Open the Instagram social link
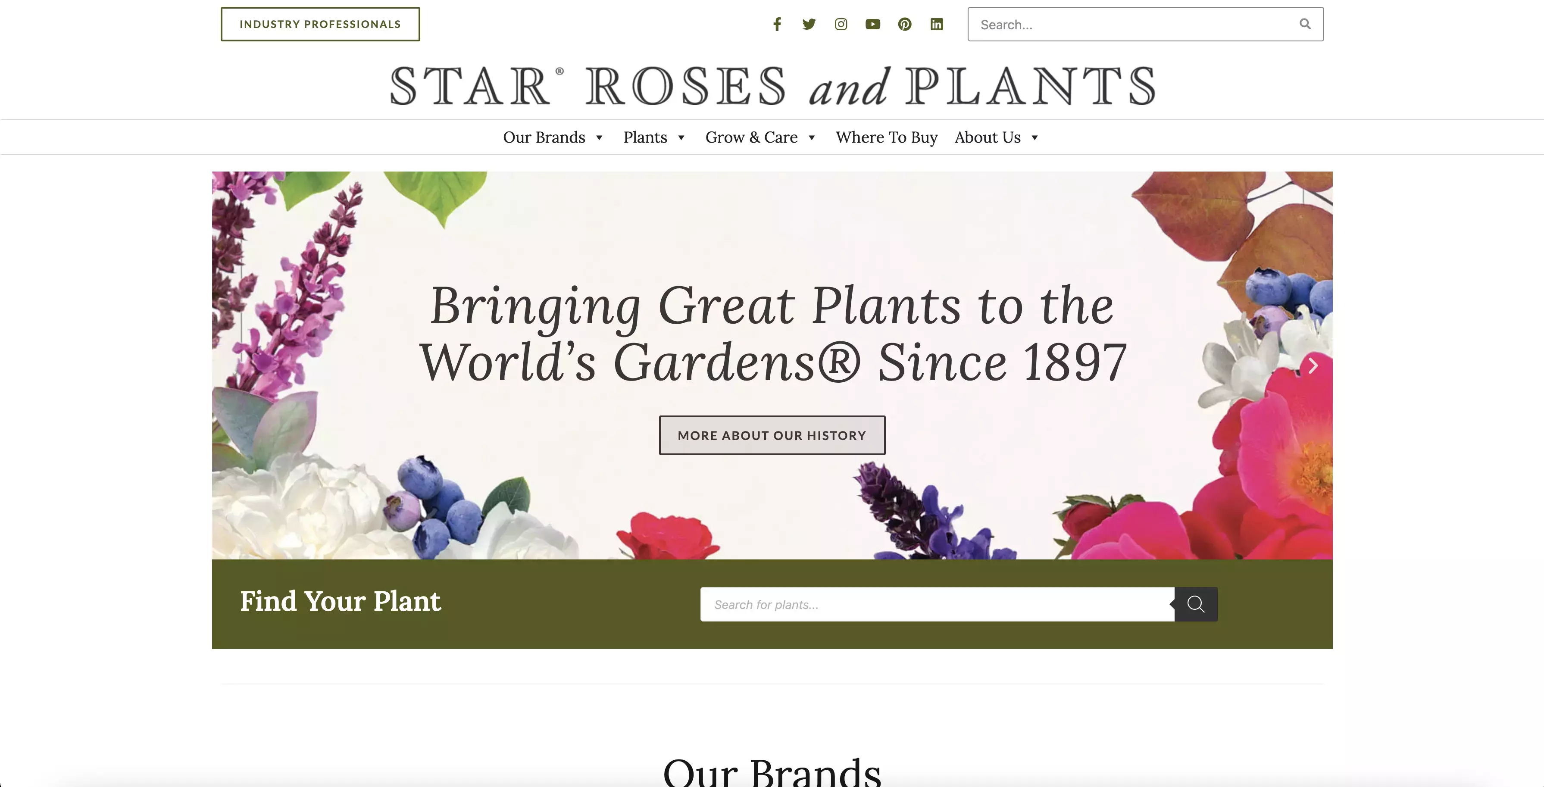This screenshot has width=1544, height=787. click(x=841, y=24)
